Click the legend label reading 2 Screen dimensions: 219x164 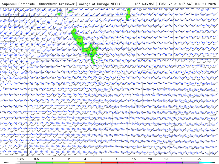click(69, 159)
